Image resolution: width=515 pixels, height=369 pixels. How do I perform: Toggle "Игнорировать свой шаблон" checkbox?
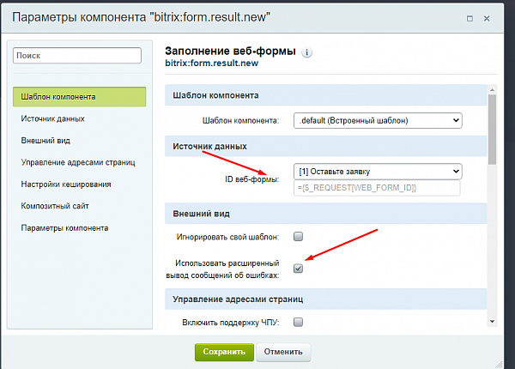[x=298, y=236]
